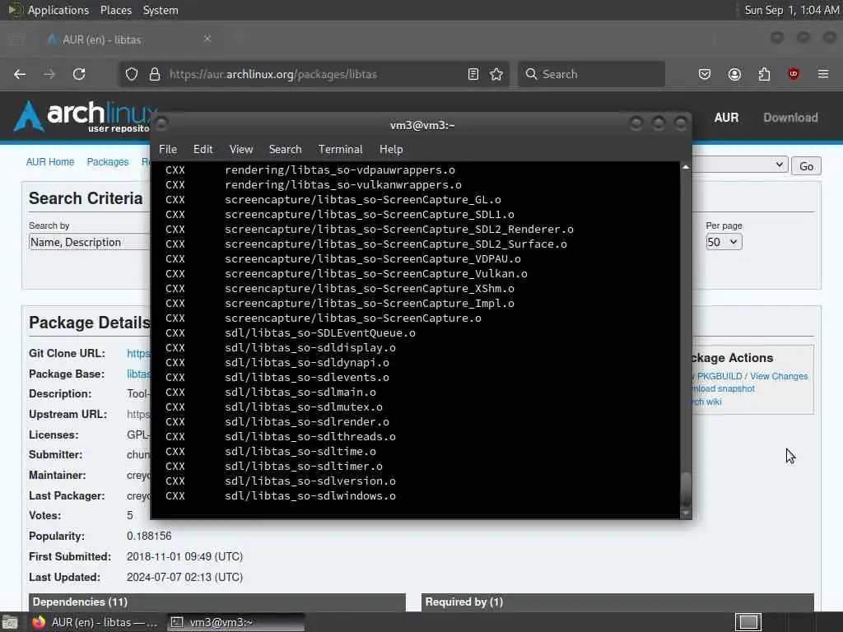Open the terminal Edit menu
This screenshot has width=843, height=632.
click(x=203, y=150)
